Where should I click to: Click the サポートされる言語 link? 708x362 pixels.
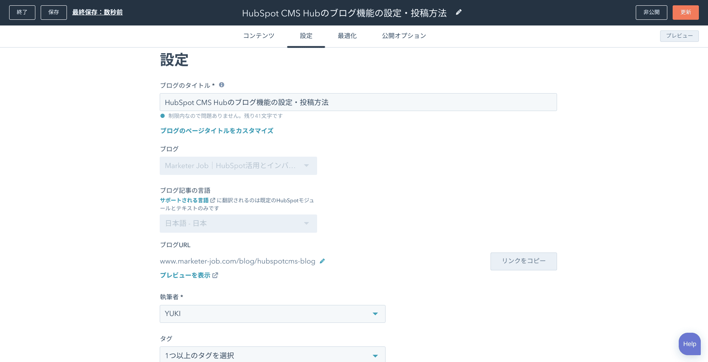click(184, 200)
